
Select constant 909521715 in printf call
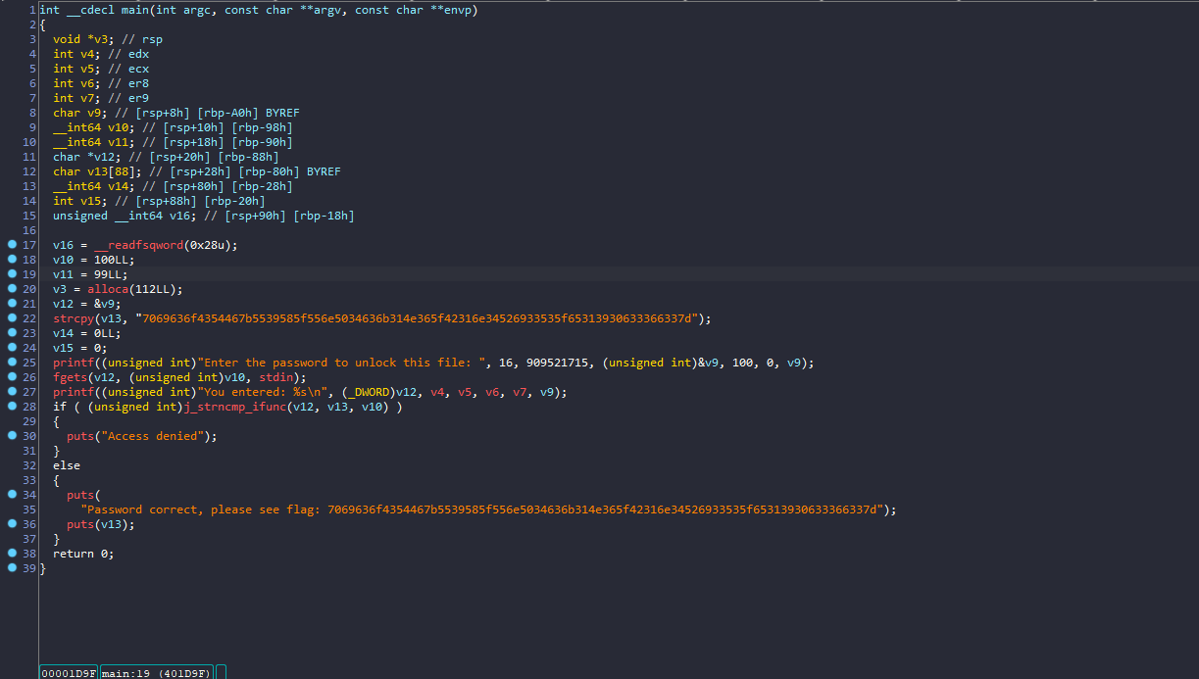557,363
